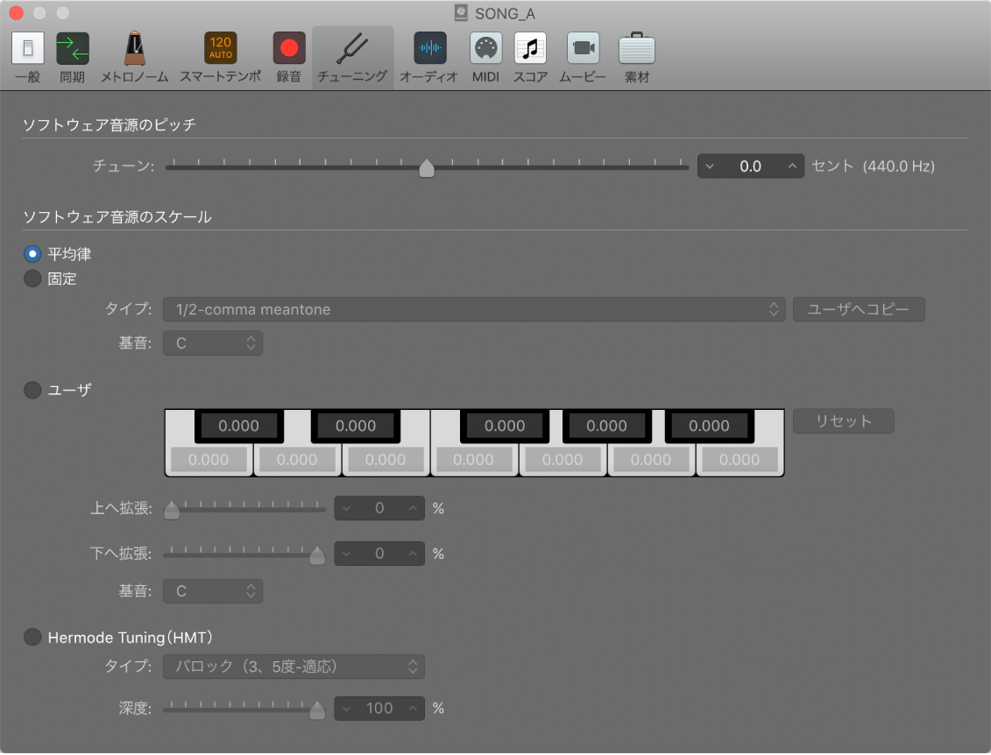Open the 基音 dropdown below ユーザへコピー
This screenshot has width=991, height=755.
(213, 343)
